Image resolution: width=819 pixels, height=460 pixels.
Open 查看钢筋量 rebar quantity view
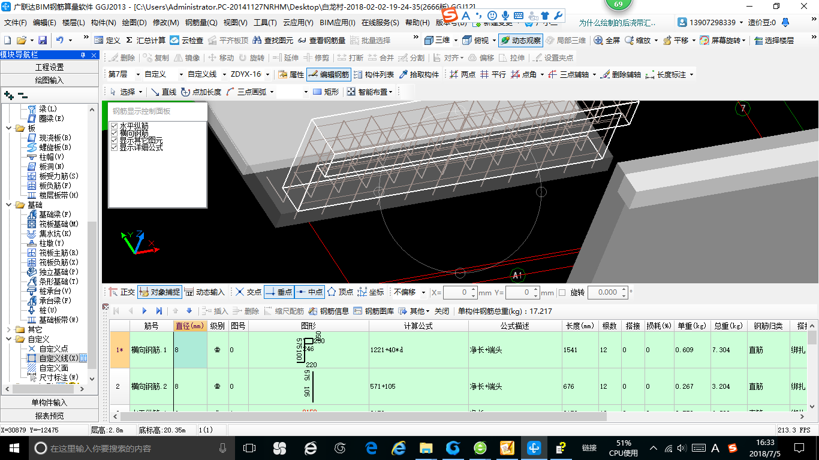[321, 40]
